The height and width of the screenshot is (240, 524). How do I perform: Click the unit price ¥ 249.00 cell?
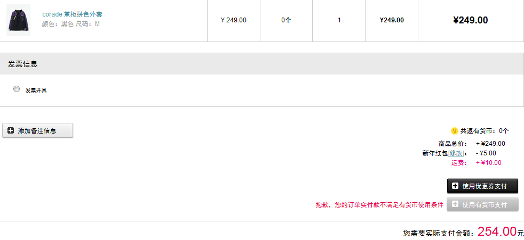[x=234, y=20]
